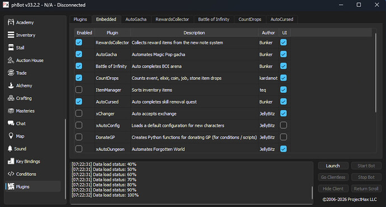Click 'Data load status: 100%' log line

105,195
